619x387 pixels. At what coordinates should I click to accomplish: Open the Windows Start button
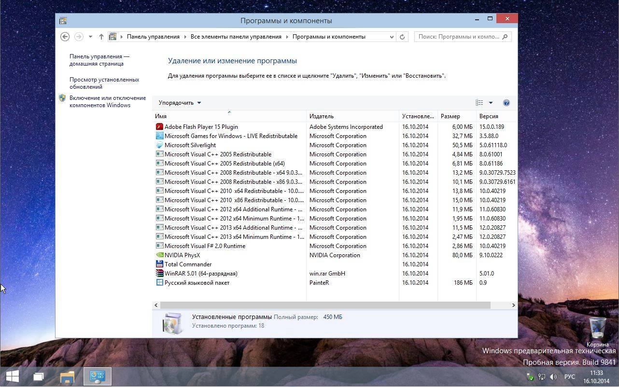click(13, 376)
